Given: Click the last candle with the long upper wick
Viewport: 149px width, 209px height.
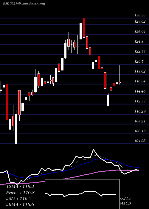Looking at the screenshot, I should point(120,75).
